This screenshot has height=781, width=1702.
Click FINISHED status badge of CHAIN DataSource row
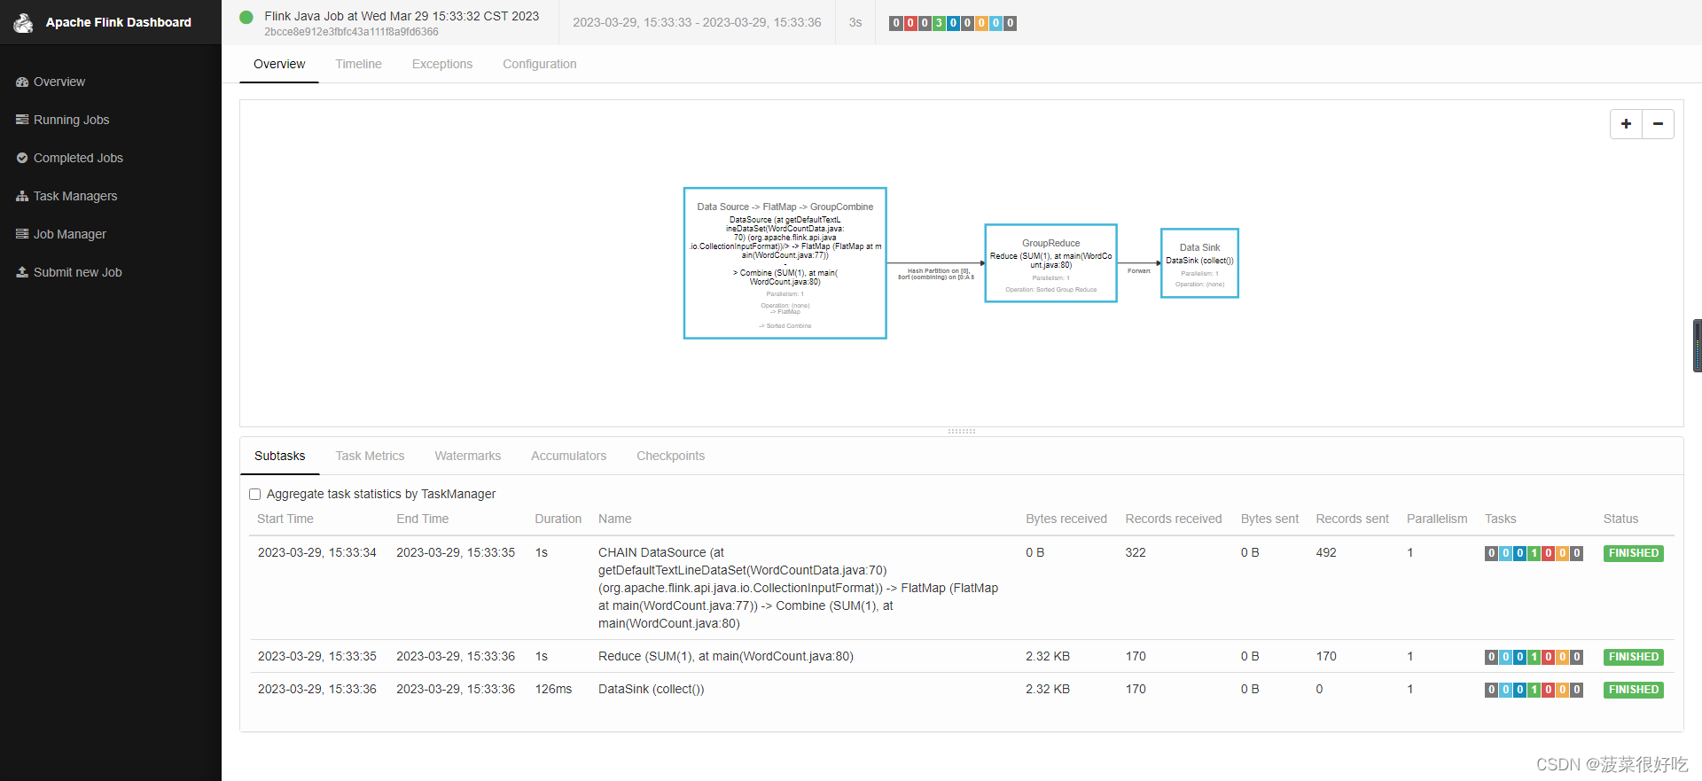pos(1634,553)
